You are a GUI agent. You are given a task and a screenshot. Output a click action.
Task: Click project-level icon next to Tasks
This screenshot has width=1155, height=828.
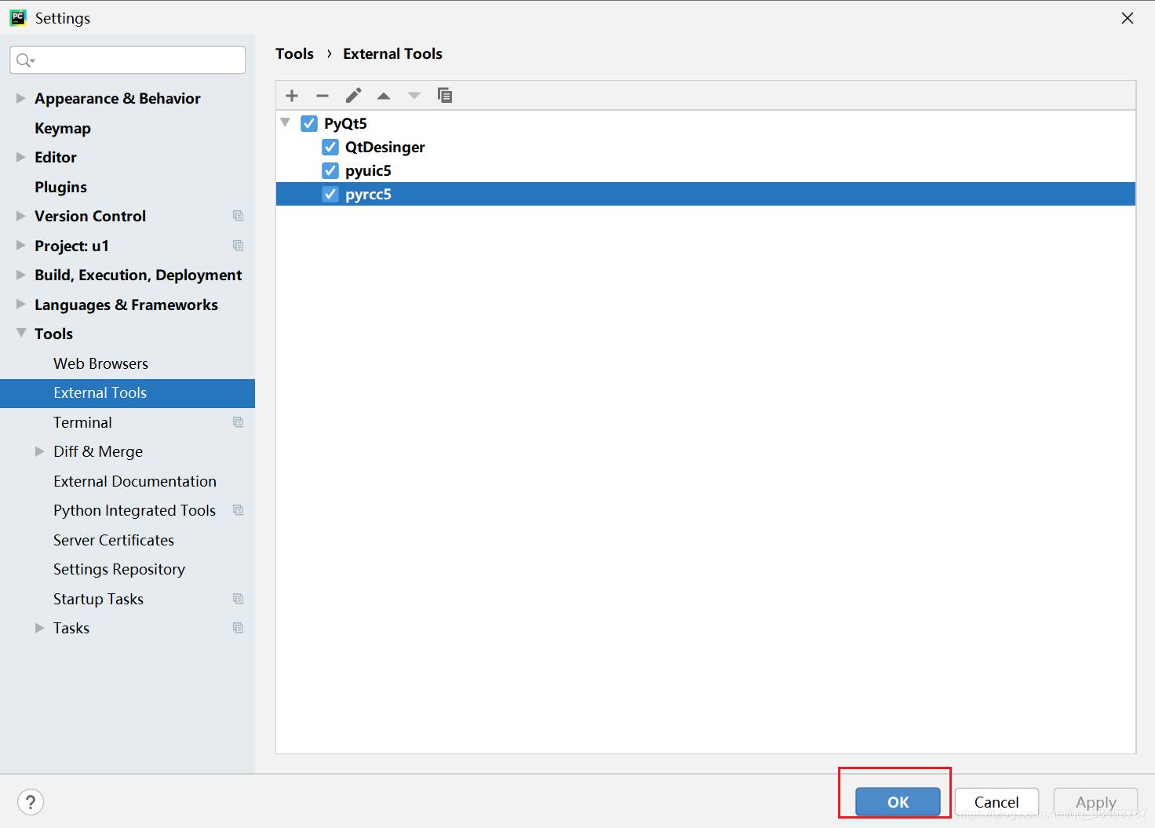(x=239, y=628)
